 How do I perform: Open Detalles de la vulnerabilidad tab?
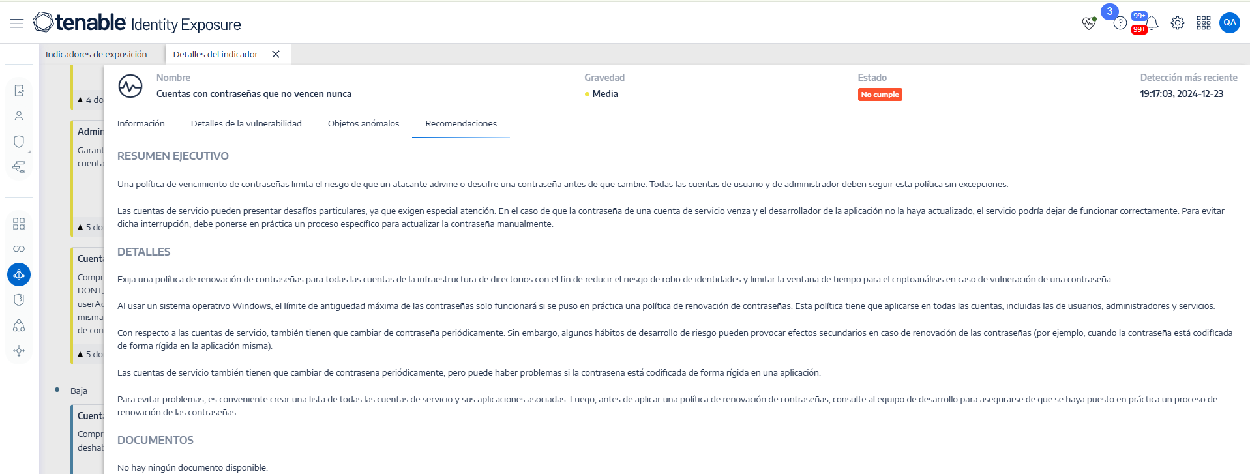click(246, 123)
